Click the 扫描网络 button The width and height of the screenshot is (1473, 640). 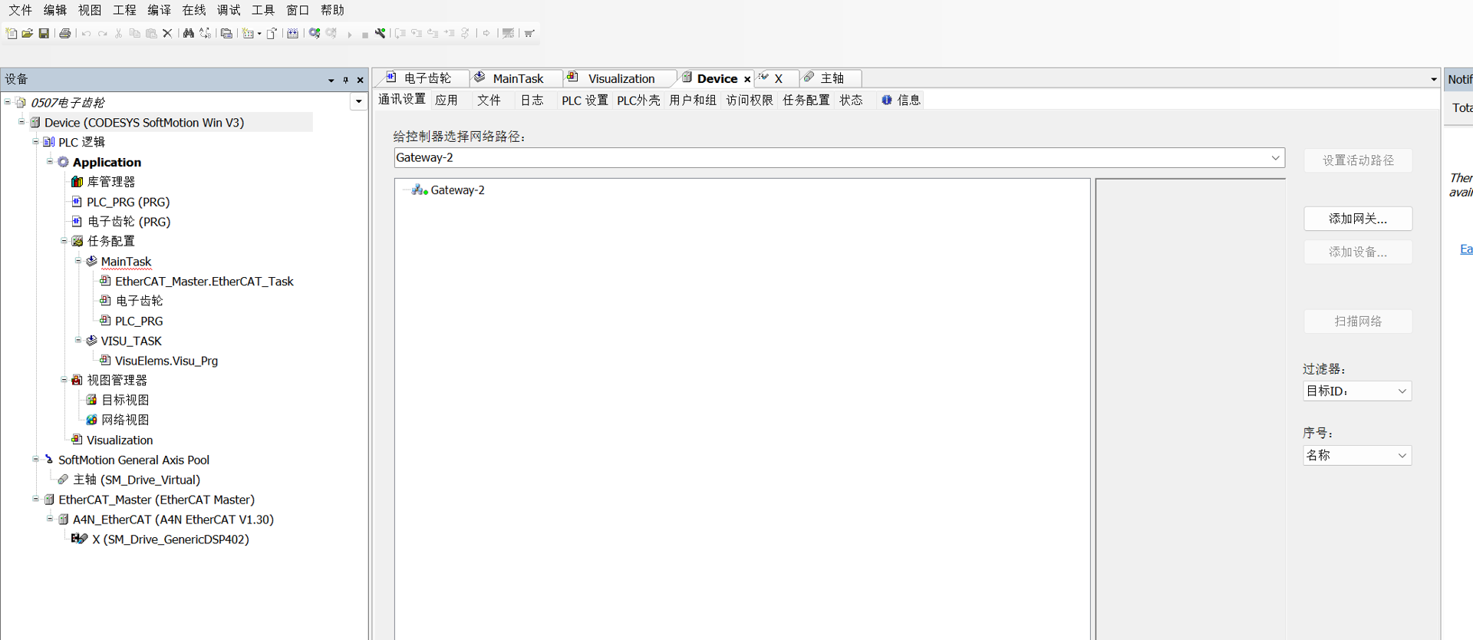pos(1358,322)
